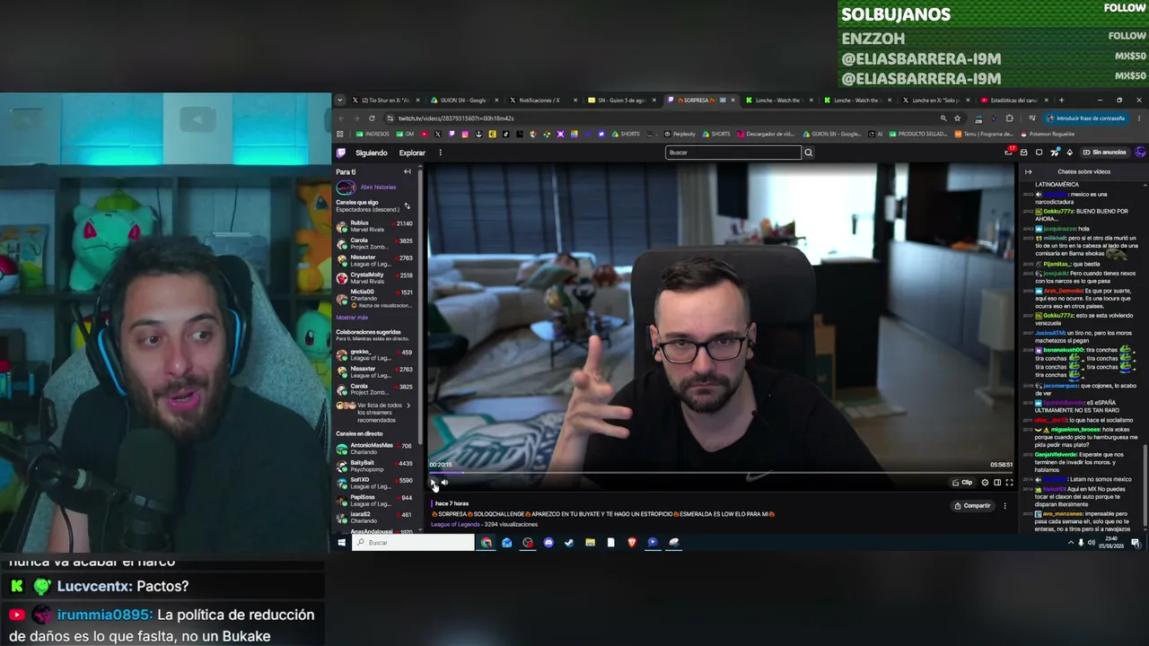Open Brave browser from the taskbar
Image resolution: width=1149 pixels, height=646 pixels.
[x=632, y=543]
